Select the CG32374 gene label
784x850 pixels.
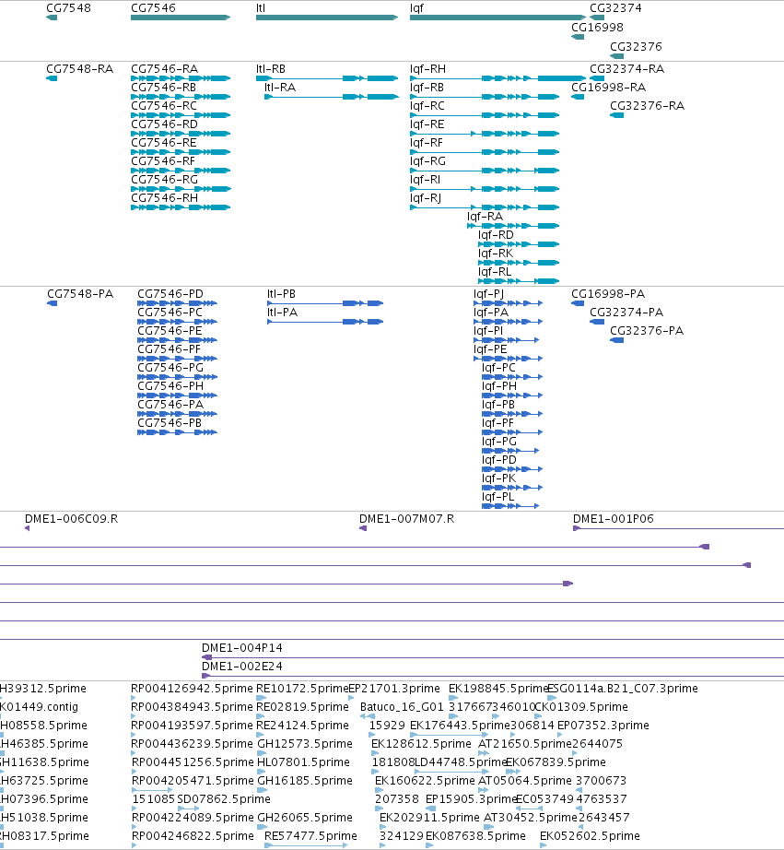pos(615,8)
